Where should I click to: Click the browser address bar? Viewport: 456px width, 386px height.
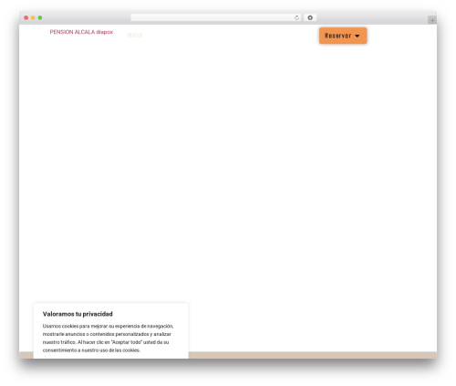tap(216, 17)
